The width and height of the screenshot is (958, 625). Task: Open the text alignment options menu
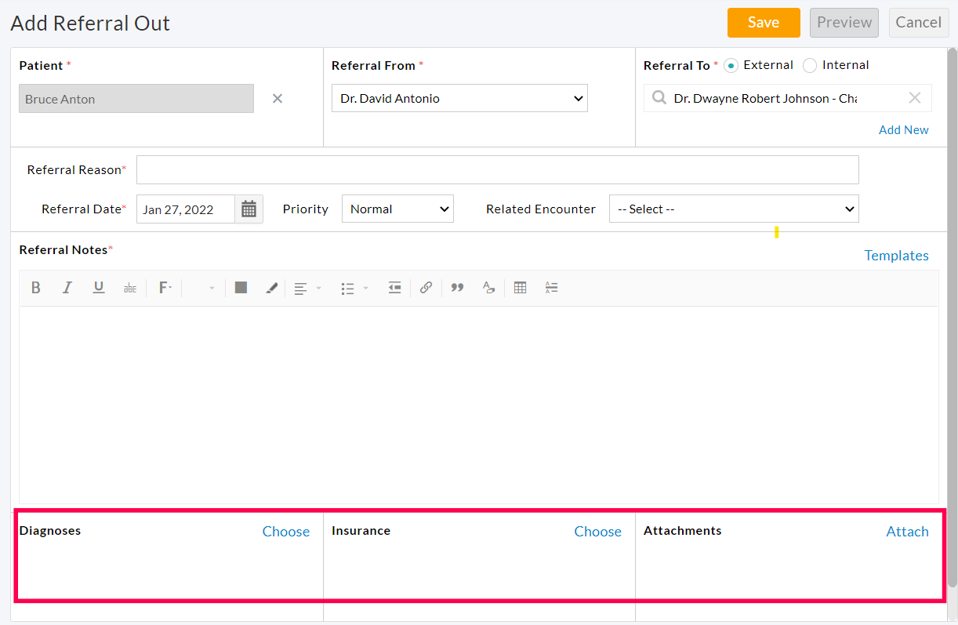coord(306,287)
